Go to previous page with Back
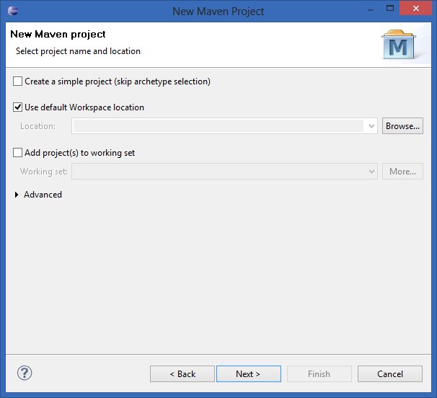The width and height of the screenshot is (437, 398). [182, 373]
